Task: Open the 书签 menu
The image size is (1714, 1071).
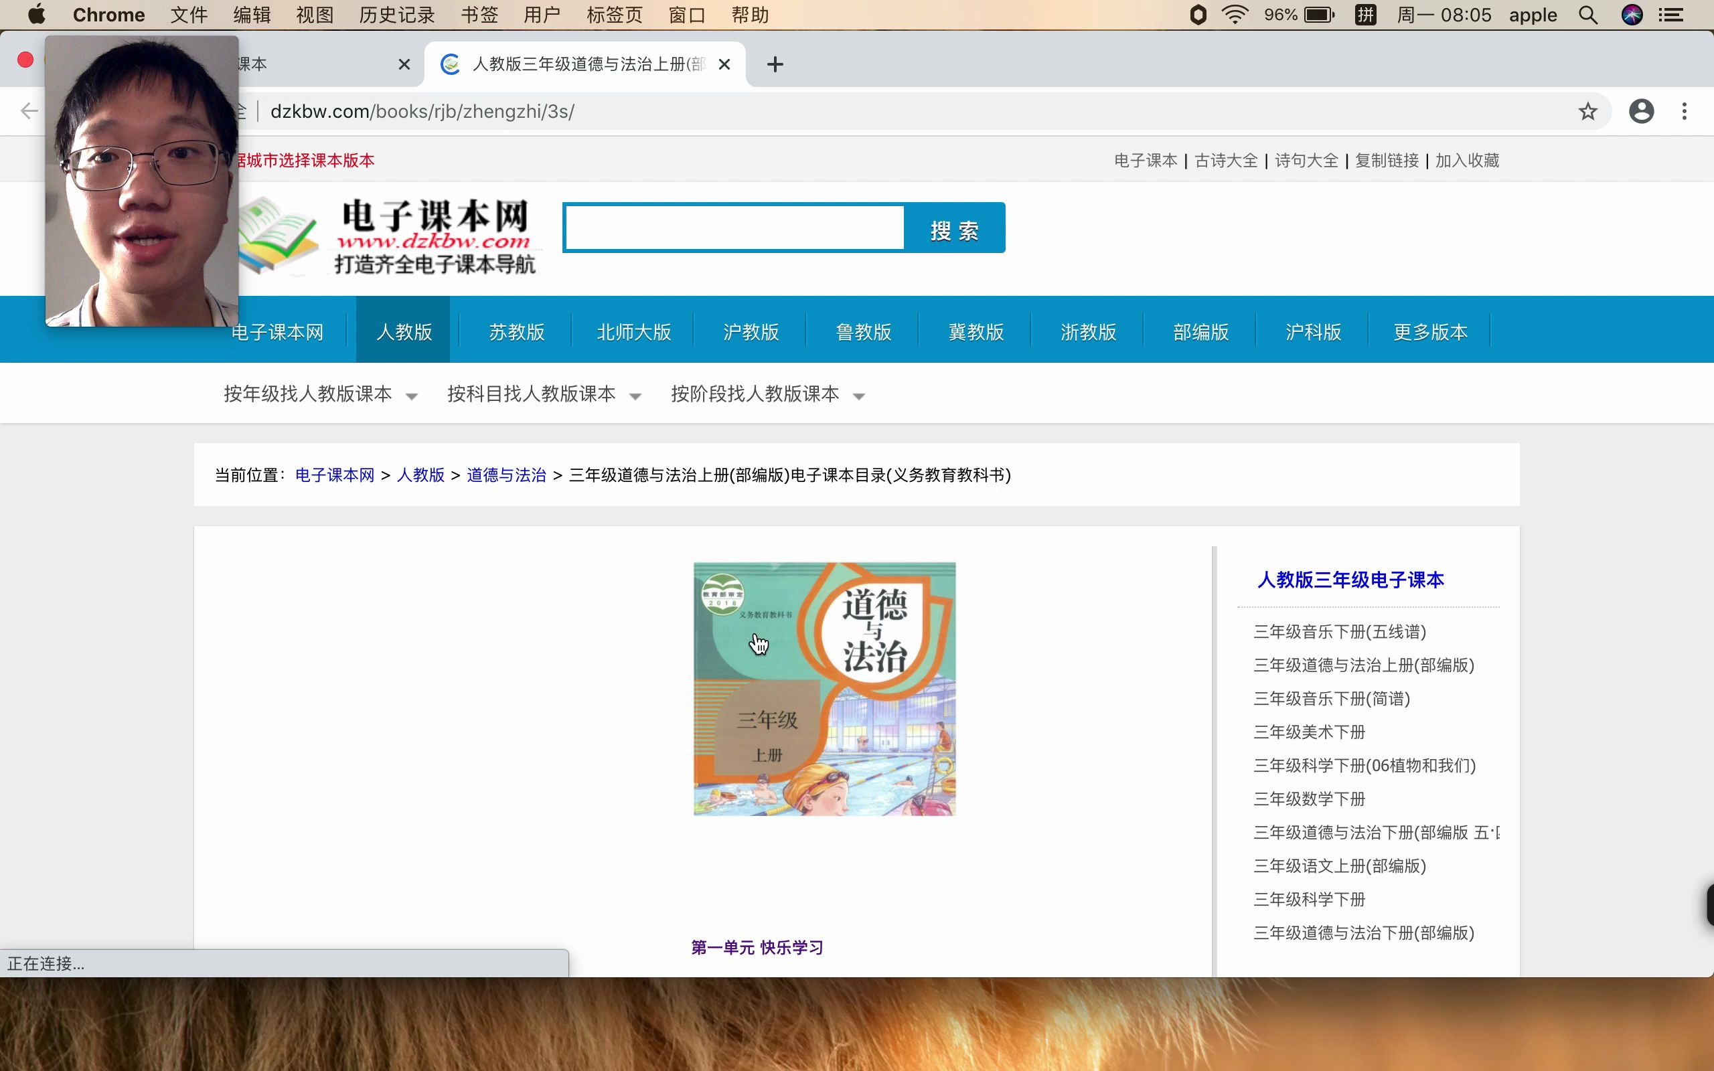Action: 479,15
